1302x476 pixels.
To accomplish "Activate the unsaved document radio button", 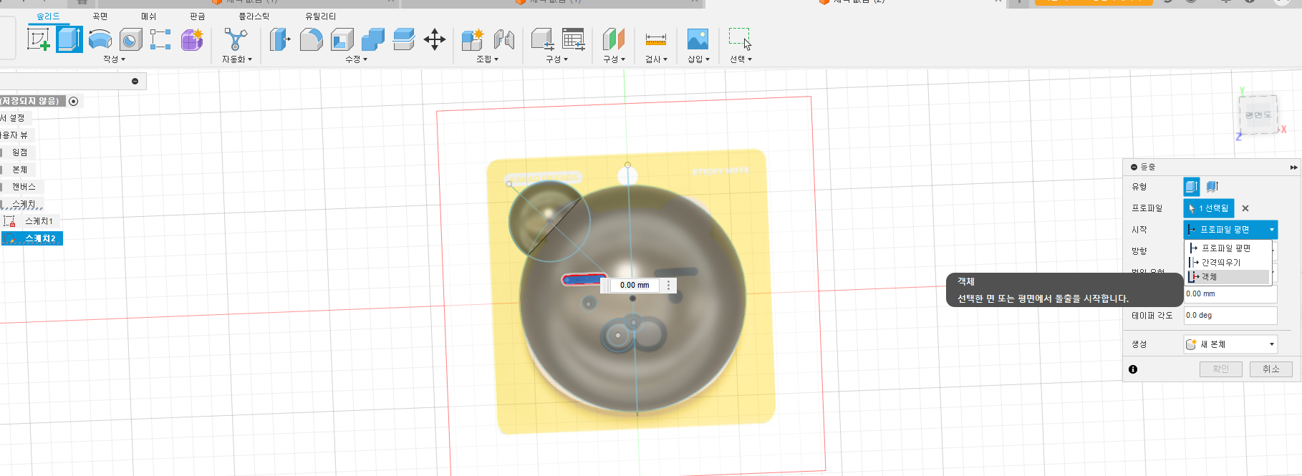I will point(73,101).
